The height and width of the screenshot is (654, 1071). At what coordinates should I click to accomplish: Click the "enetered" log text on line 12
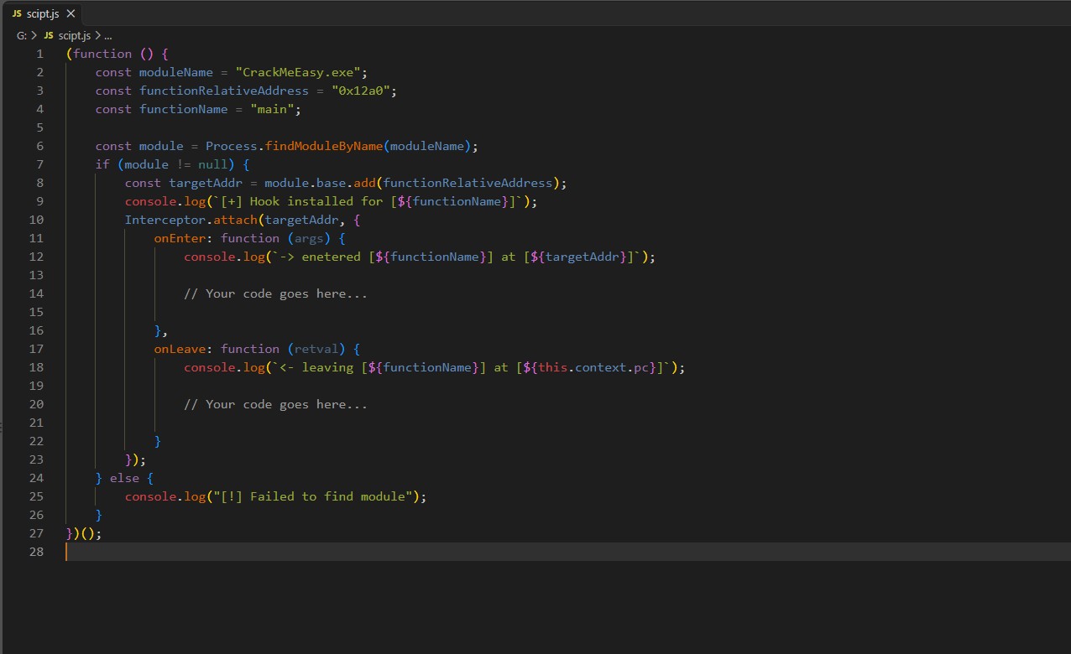click(x=331, y=257)
